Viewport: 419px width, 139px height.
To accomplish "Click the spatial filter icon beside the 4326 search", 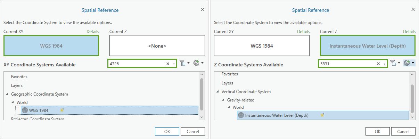I will click(183, 63).
